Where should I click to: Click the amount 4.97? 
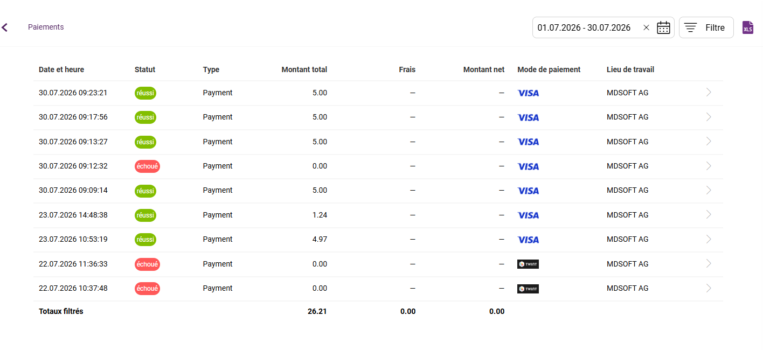[320, 239]
